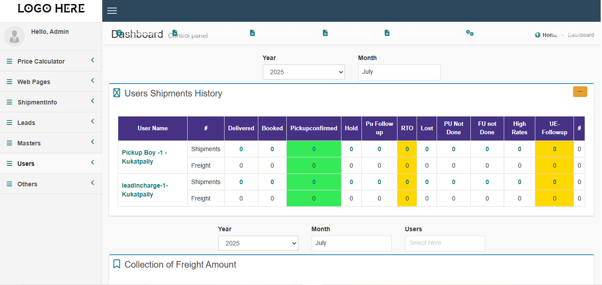Collapse Users Shipments History with orange minus button

pyautogui.click(x=580, y=92)
